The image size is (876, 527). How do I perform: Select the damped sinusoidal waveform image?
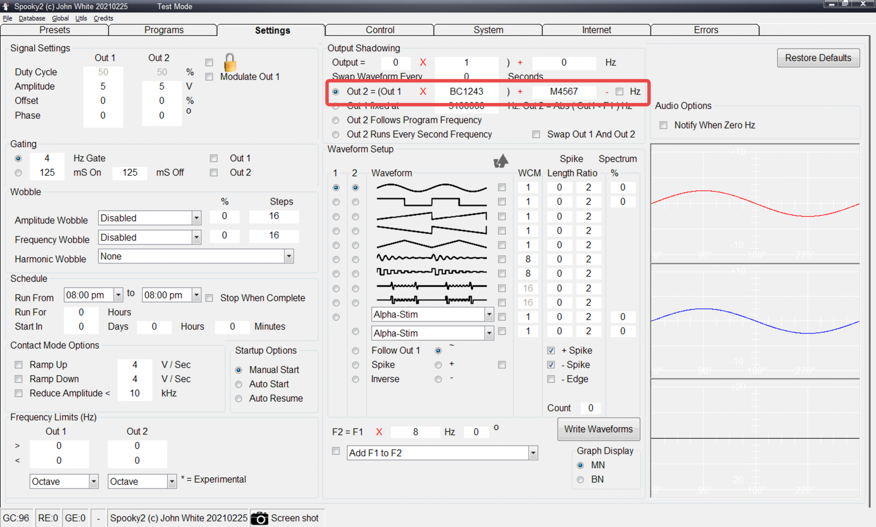431,259
